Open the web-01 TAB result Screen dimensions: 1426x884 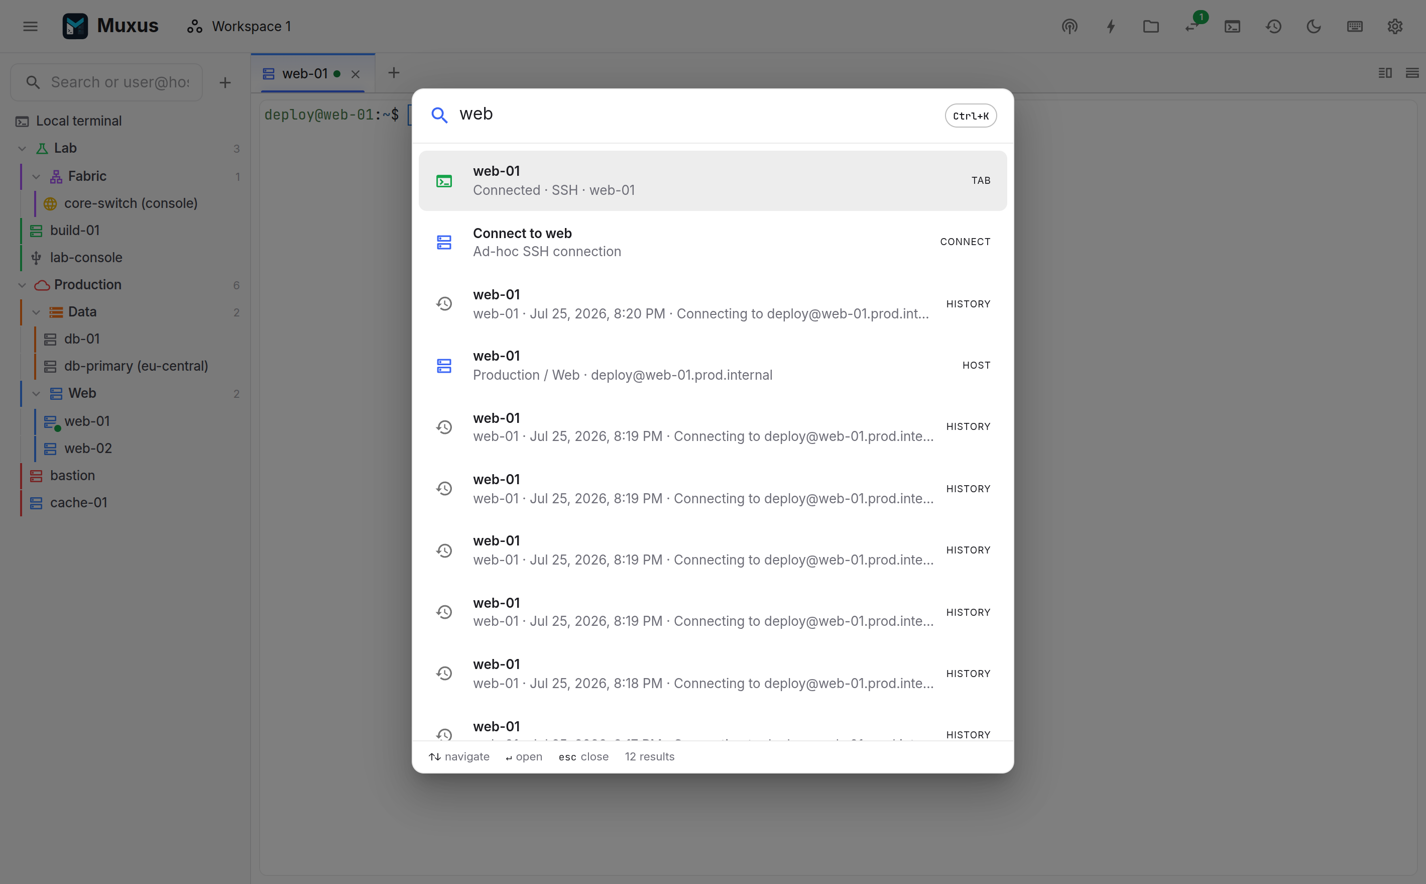[x=712, y=181]
